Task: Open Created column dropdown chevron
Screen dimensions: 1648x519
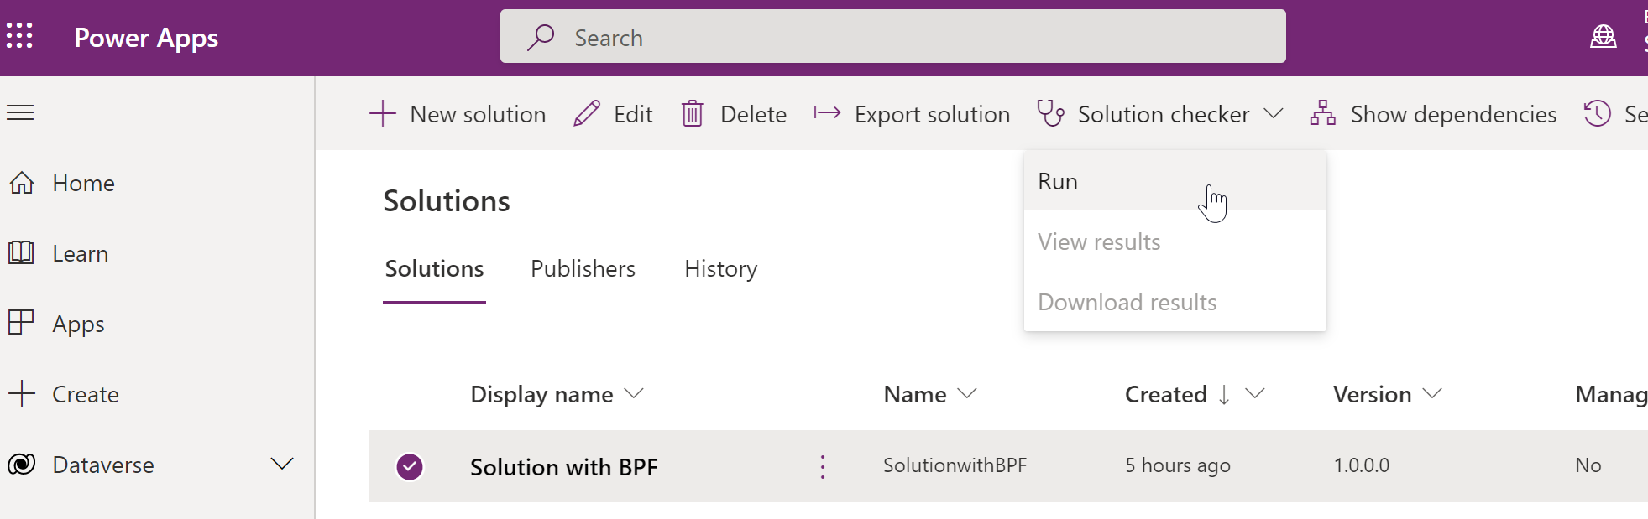Action: [x=1254, y=393]
